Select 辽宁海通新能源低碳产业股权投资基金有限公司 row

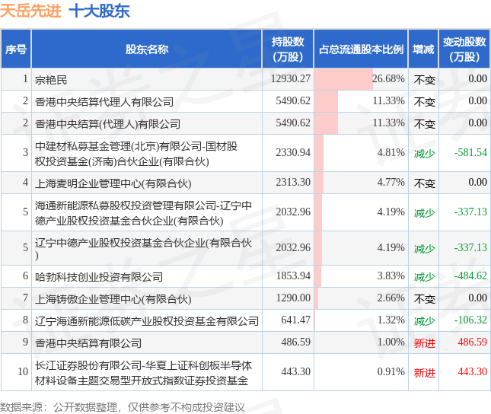245,320
